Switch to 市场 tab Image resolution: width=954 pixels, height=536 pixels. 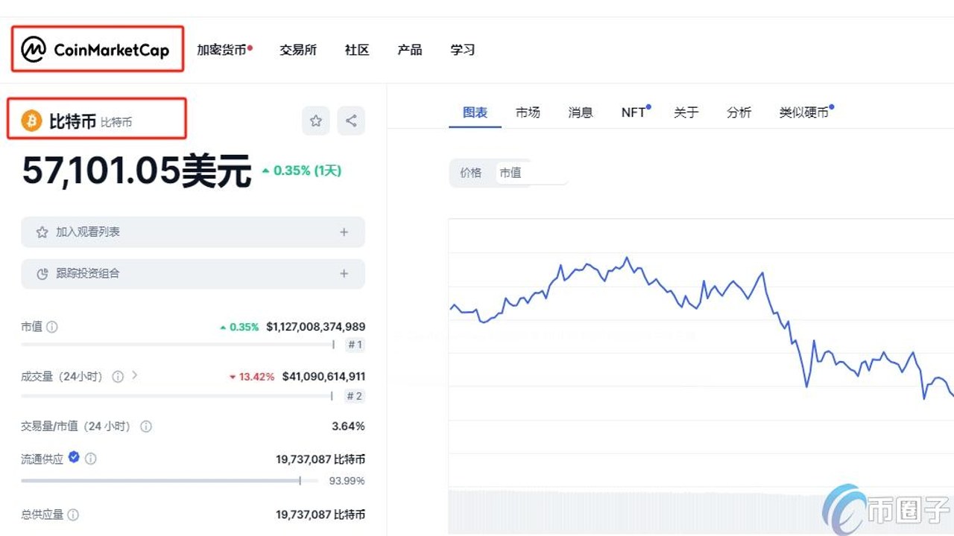[528, 112]
